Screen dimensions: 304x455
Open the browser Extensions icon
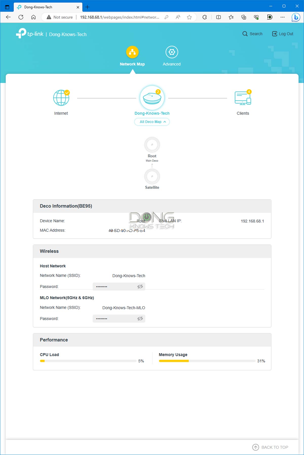coord(204,17)
